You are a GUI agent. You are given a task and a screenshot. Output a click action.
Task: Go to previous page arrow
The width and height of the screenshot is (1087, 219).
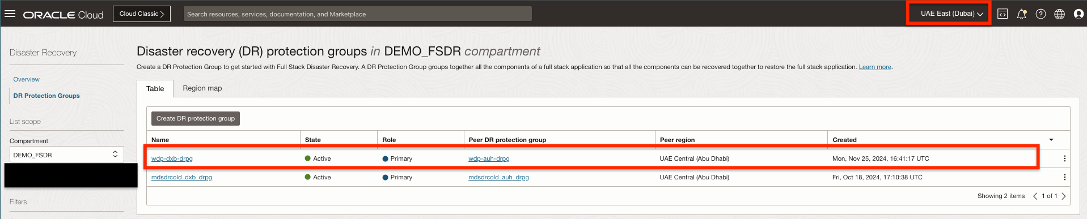point(1035,196)
